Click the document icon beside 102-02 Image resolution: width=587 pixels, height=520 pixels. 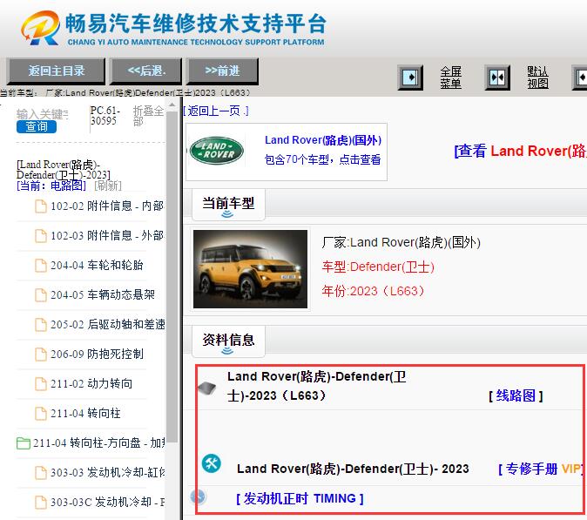41,206
